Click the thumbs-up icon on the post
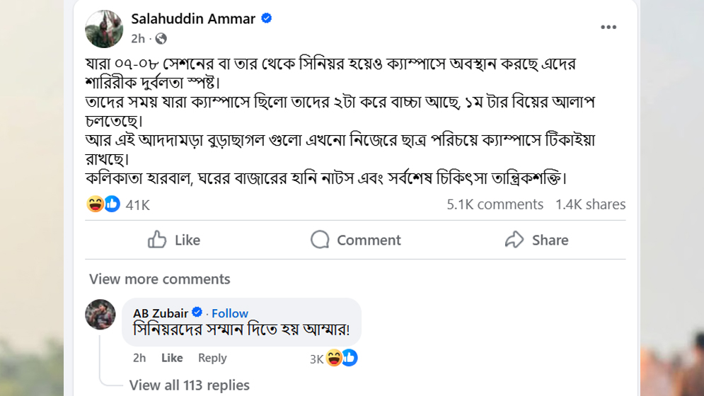The height and width of the screenshot is (396, 704). pyautogui.click(x=156, y=240)
